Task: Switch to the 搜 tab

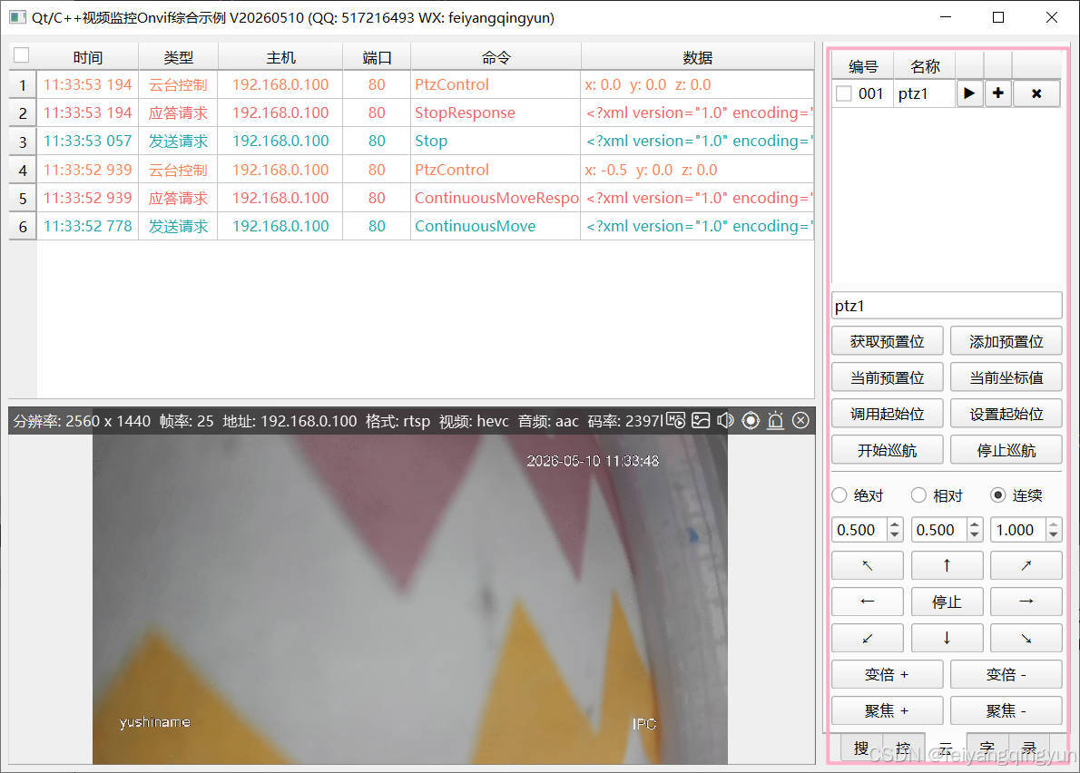Action: (861, 749)
